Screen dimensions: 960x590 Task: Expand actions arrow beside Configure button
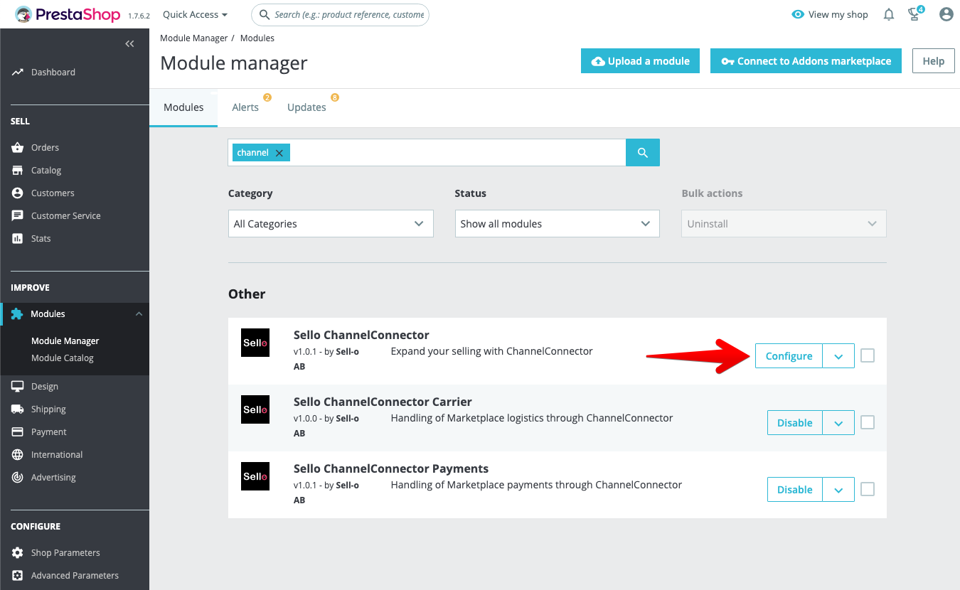coord(838,356)
